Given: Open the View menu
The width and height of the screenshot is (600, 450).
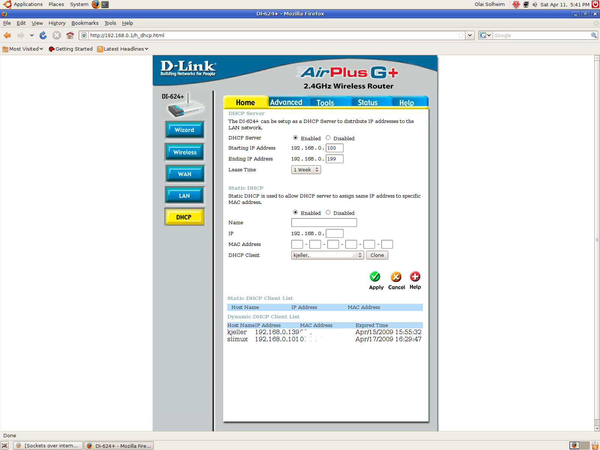Looking at the screenshot, I should coord(37,23).
